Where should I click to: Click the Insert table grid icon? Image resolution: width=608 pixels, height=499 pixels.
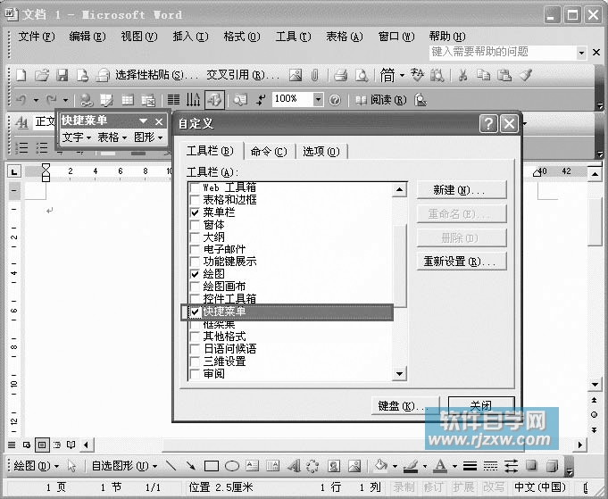(x=128, y=100)
